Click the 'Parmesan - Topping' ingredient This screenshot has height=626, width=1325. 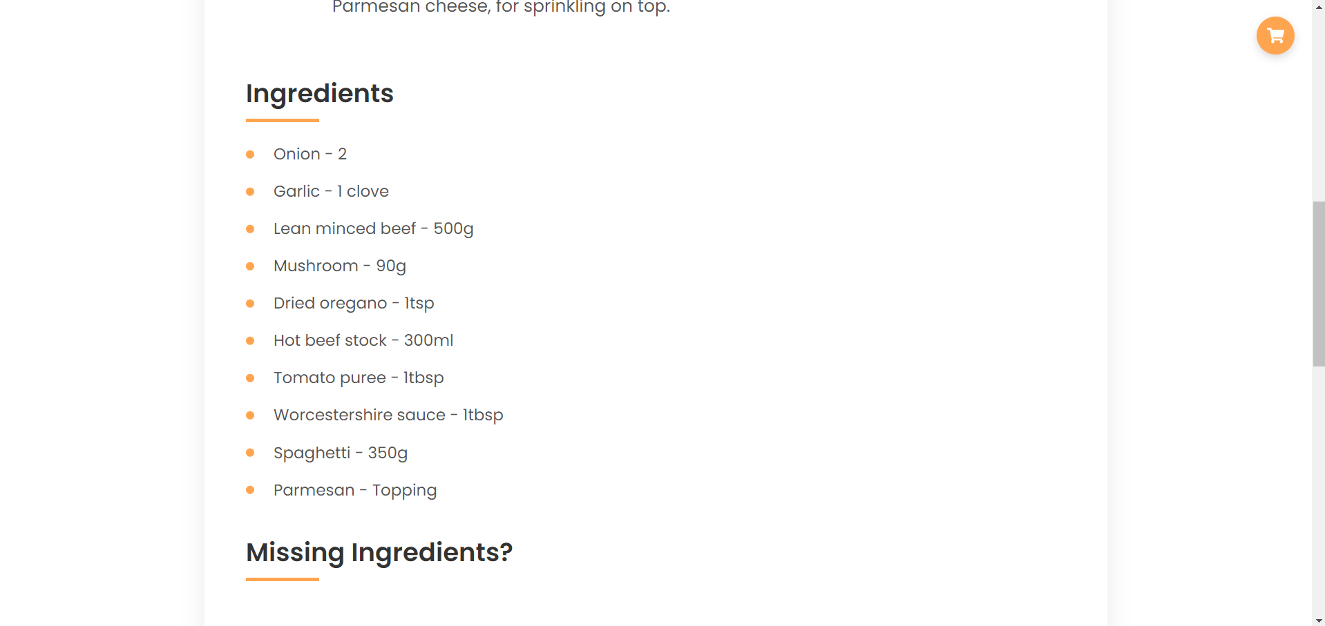[355, 490]
